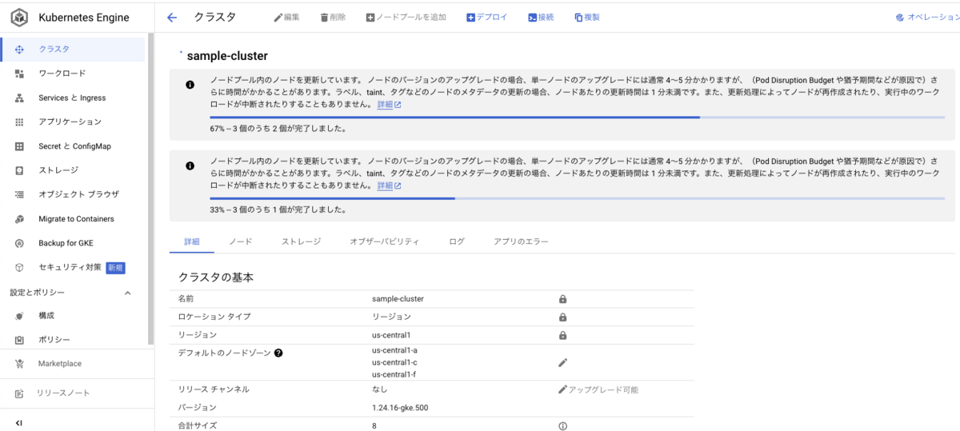Collapse the 設定とポリシー section

coord(127,293)
